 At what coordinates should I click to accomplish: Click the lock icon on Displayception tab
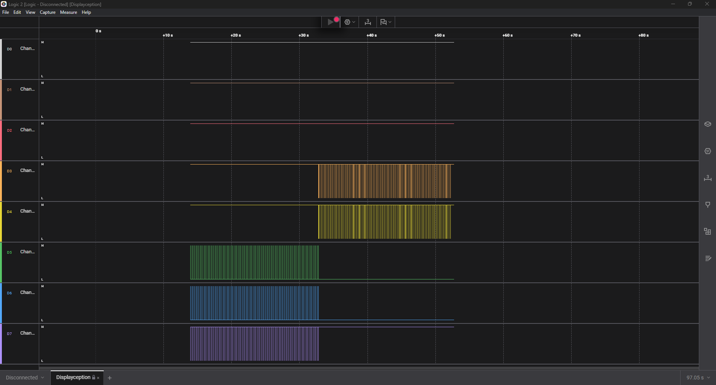pyautogui.click(x=94, y=378)
